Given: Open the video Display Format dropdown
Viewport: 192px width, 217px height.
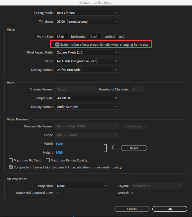Looking at the screenshot, I should 87,70.
